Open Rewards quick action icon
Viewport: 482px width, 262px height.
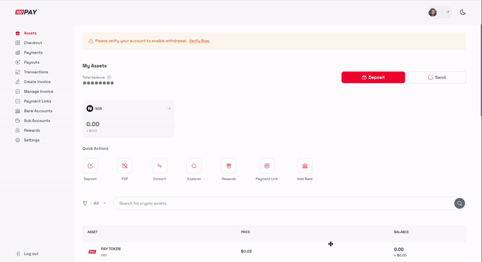[229, 166]
